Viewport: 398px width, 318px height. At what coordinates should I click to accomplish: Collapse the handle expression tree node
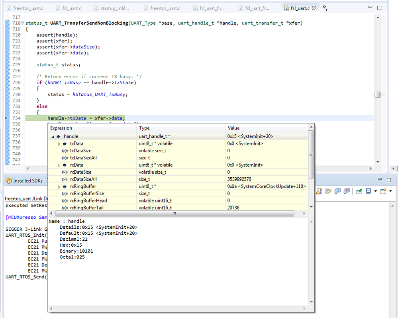click(x=53, y=136)
